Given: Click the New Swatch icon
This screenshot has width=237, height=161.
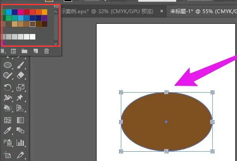Looking at the screenshot, I should point(36,51).
